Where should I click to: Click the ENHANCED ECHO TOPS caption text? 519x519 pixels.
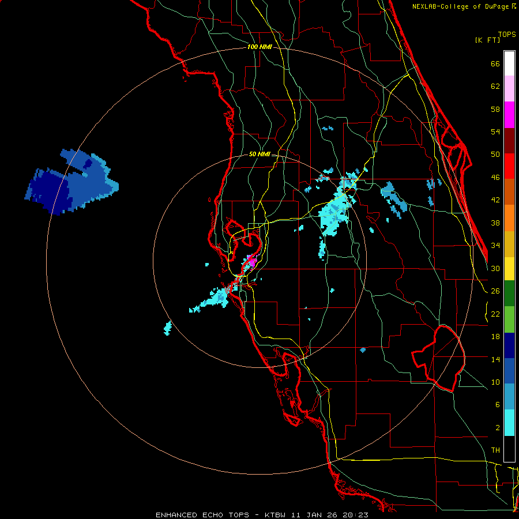tap(202, 515)
